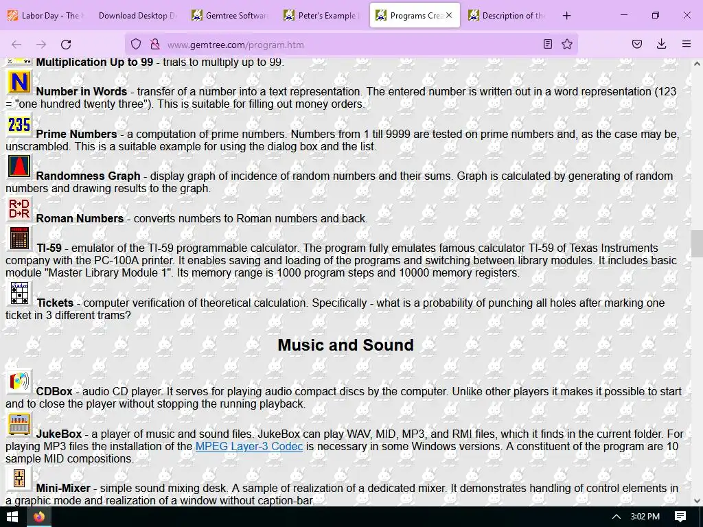Open the Firefox downloads panel
This screenshot has width=703, height=527.
661,45
